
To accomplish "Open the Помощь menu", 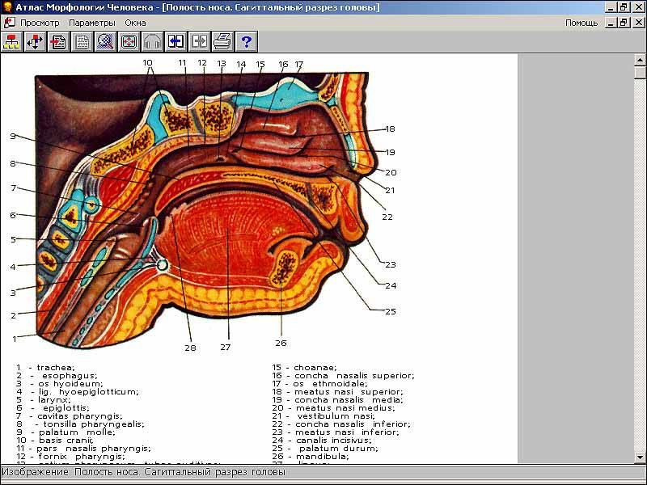I will coord(581,23).
